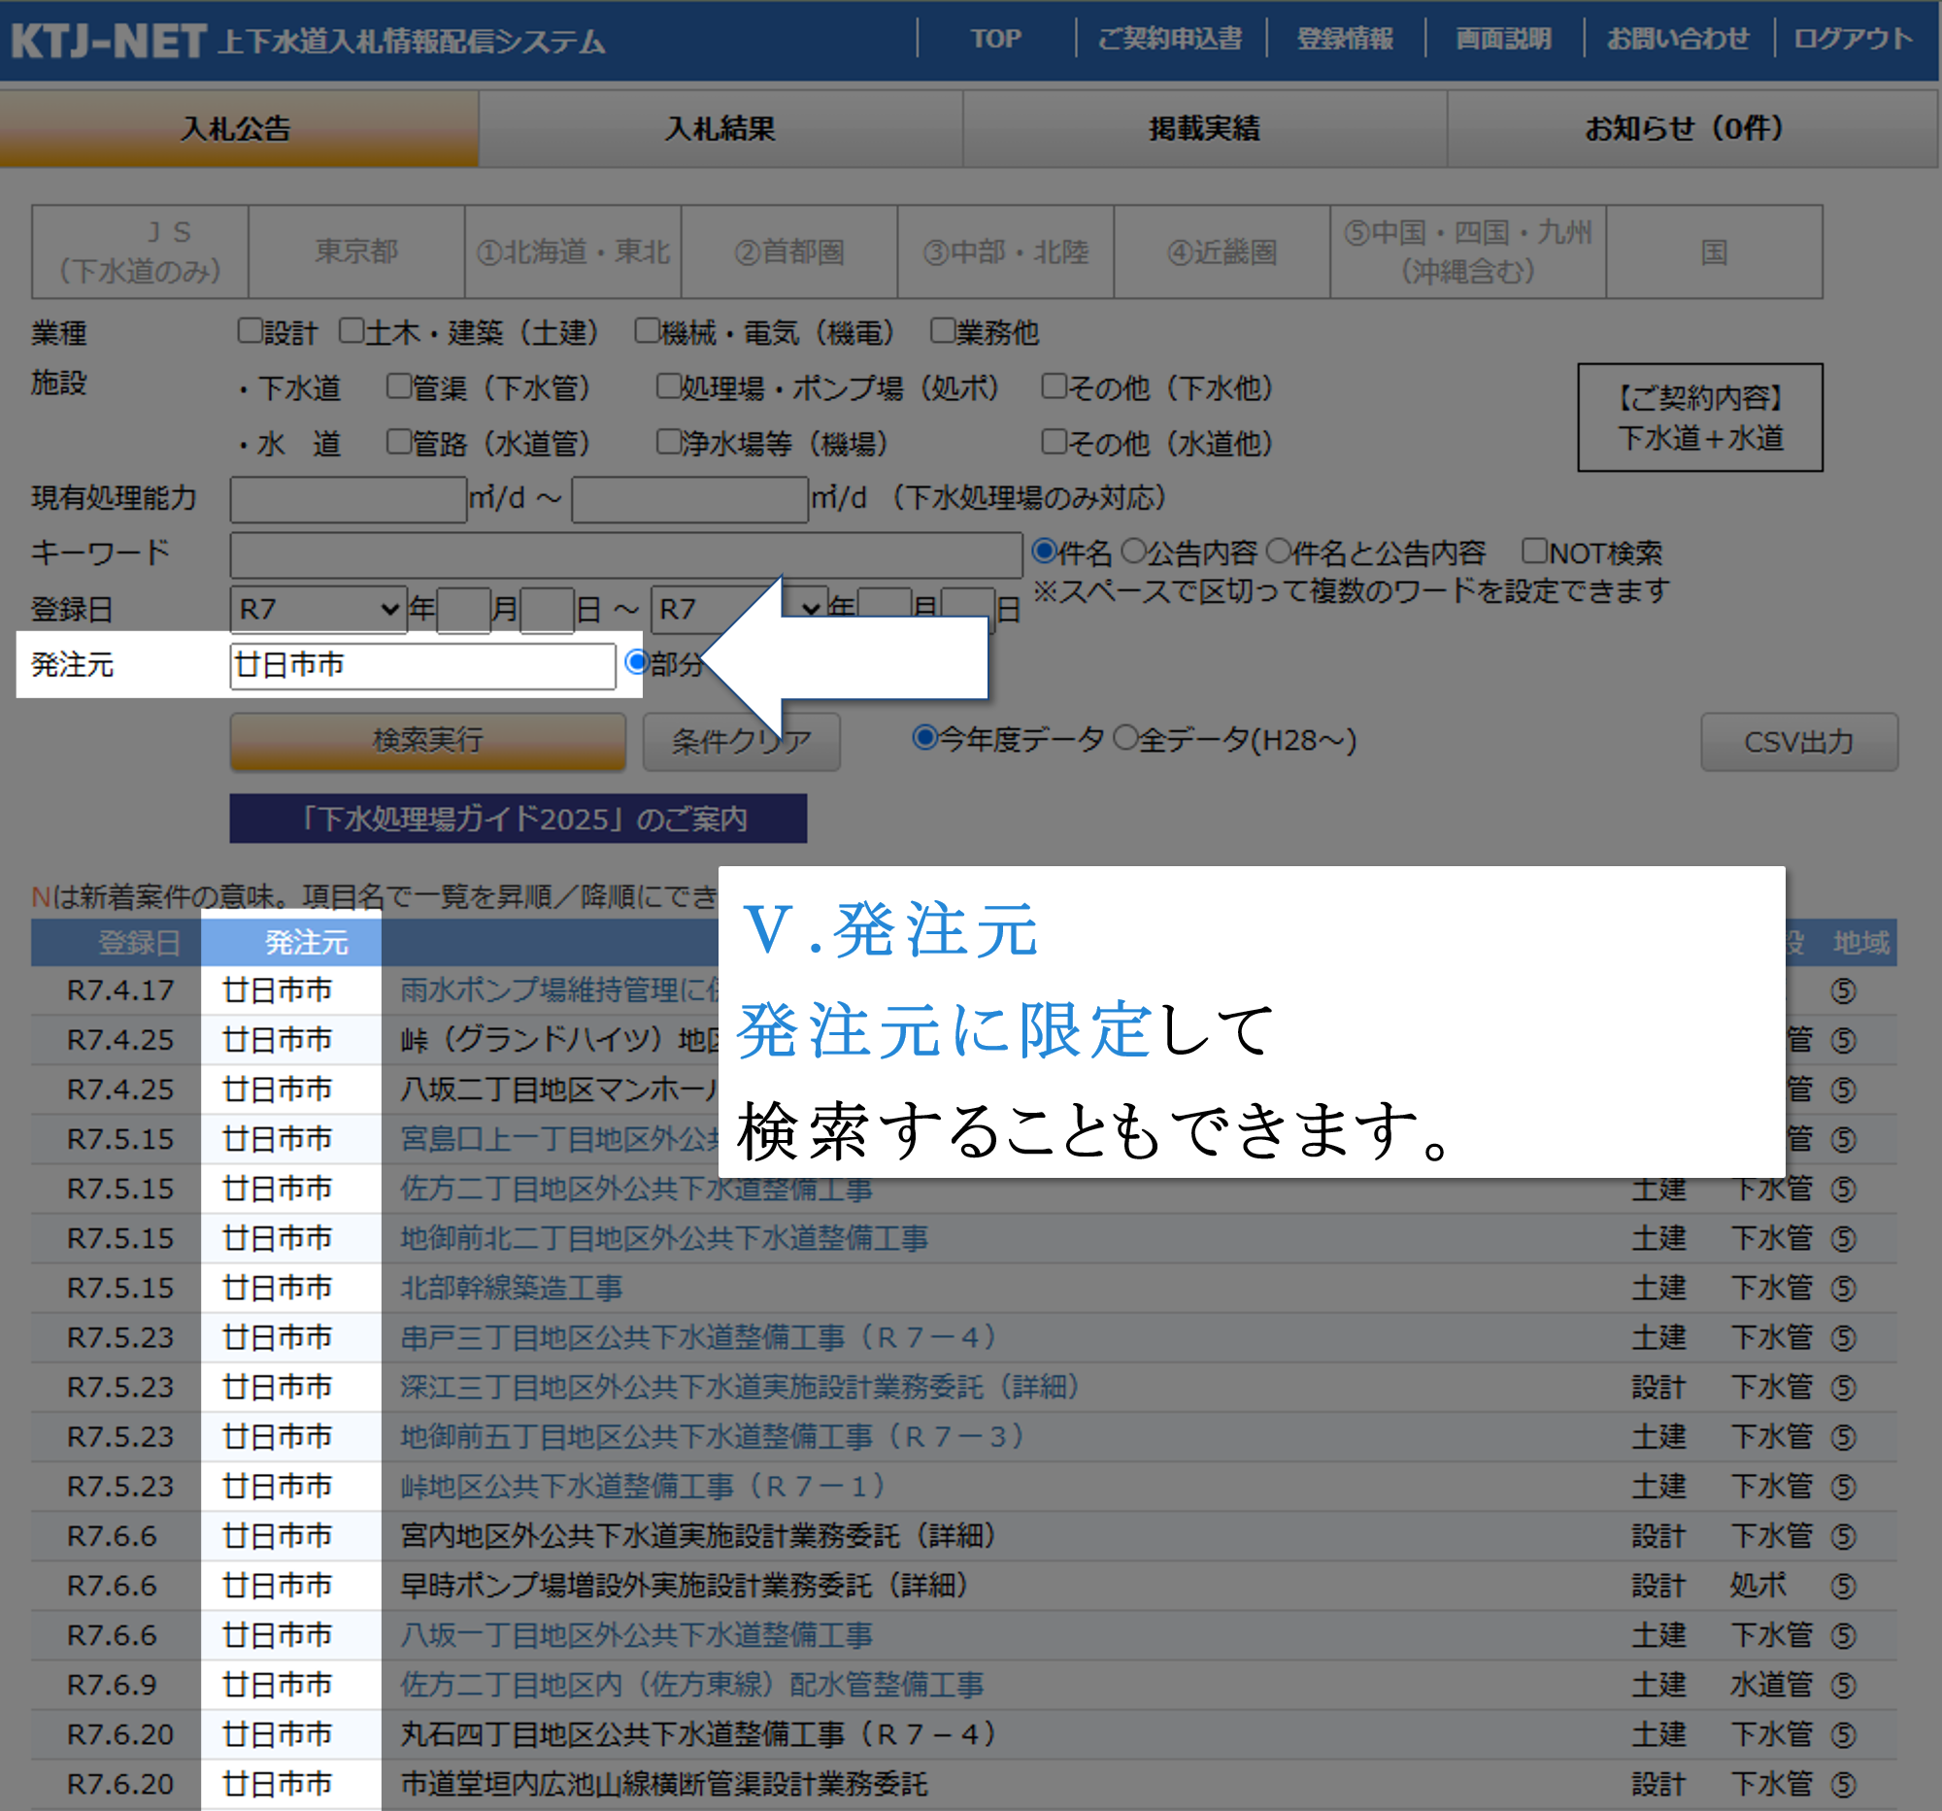Open the first R7 year dropdown
This screenshot has height=1811, width=1942.
[318, 609]
